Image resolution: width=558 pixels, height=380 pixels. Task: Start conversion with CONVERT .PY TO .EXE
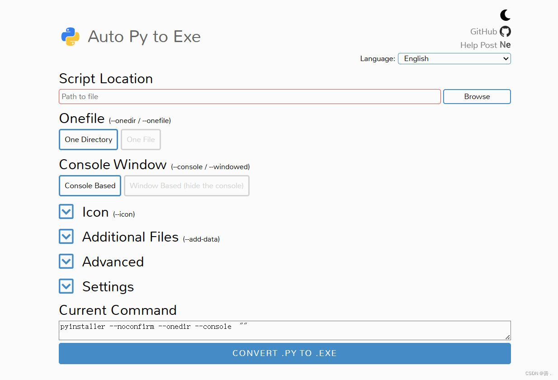click(285, 353)
